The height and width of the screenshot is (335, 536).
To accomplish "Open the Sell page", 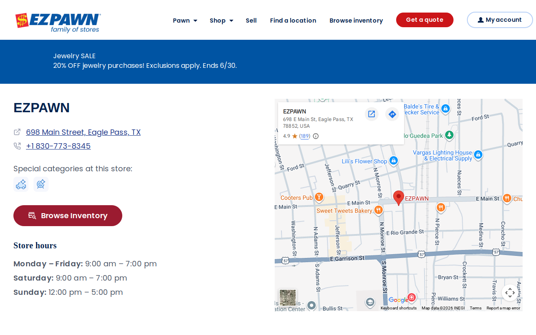I will 251,21.
